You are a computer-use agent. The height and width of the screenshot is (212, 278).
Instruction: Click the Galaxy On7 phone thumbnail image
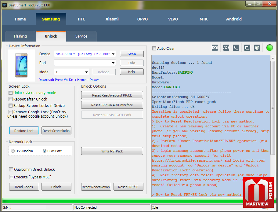click(x=21, y=65)
